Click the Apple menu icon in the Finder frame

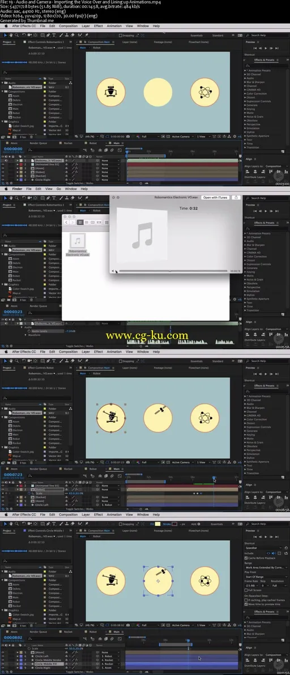pyautogui.click(x=5, y=189)
